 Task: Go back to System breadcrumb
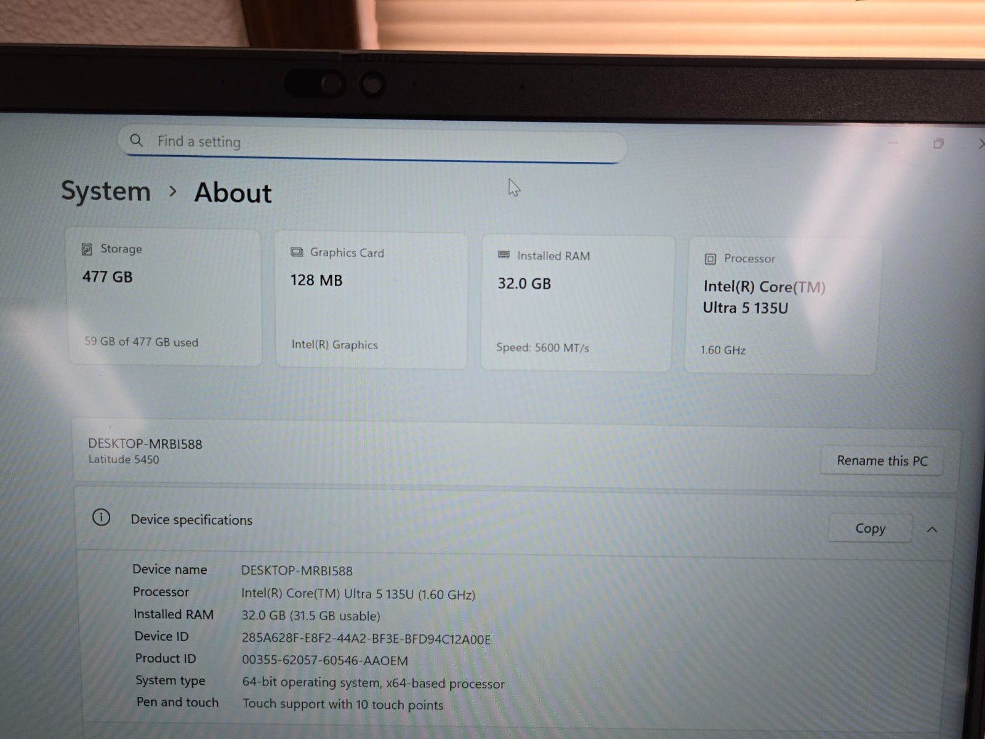pyautogui.click(x=106, y=191)
